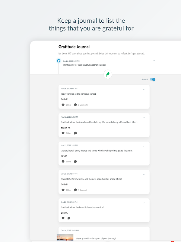Select the timeline circle marker for Sep 26
Screen dimensions: 181x242
coord(59,61)
